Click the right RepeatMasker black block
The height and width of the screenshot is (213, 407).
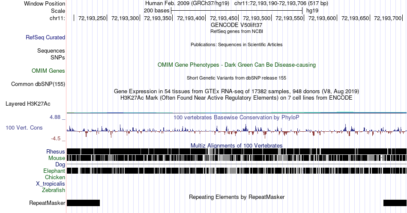point(395,203)
